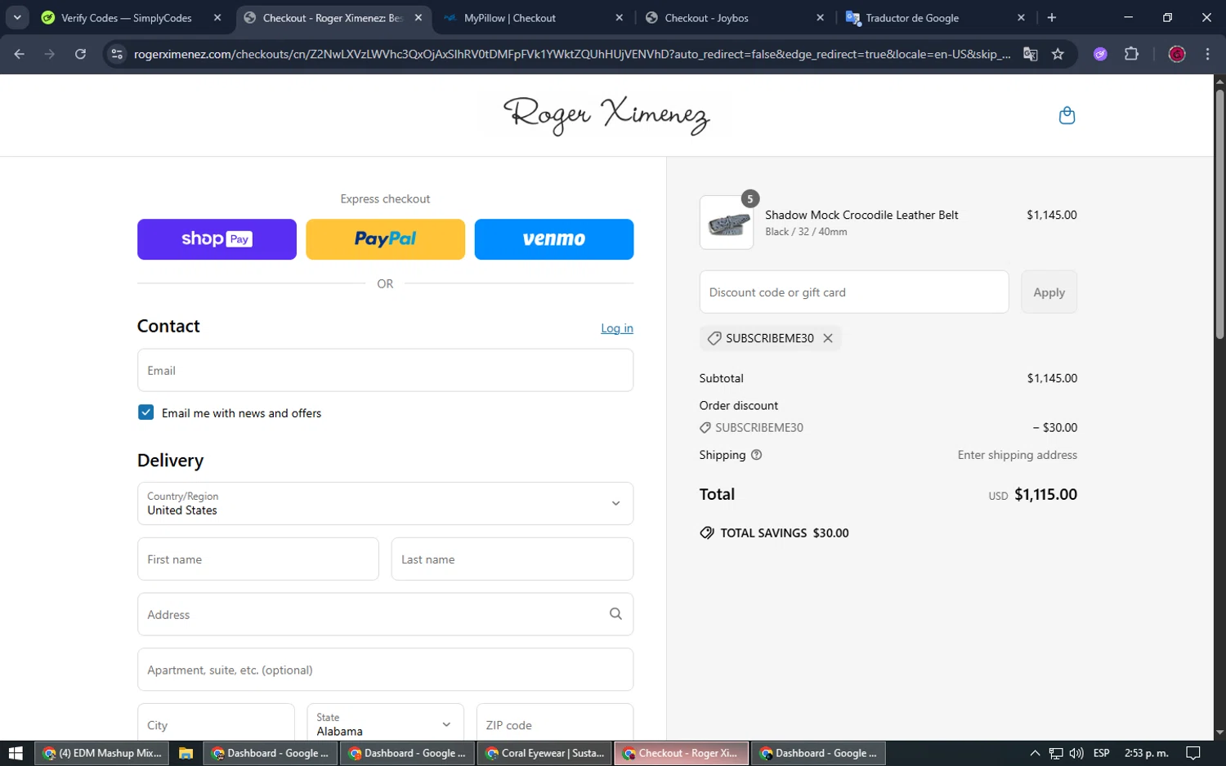Close the Checkout Joybos tab
This screenshot has width=1226, height=766.
click(820, 17)
